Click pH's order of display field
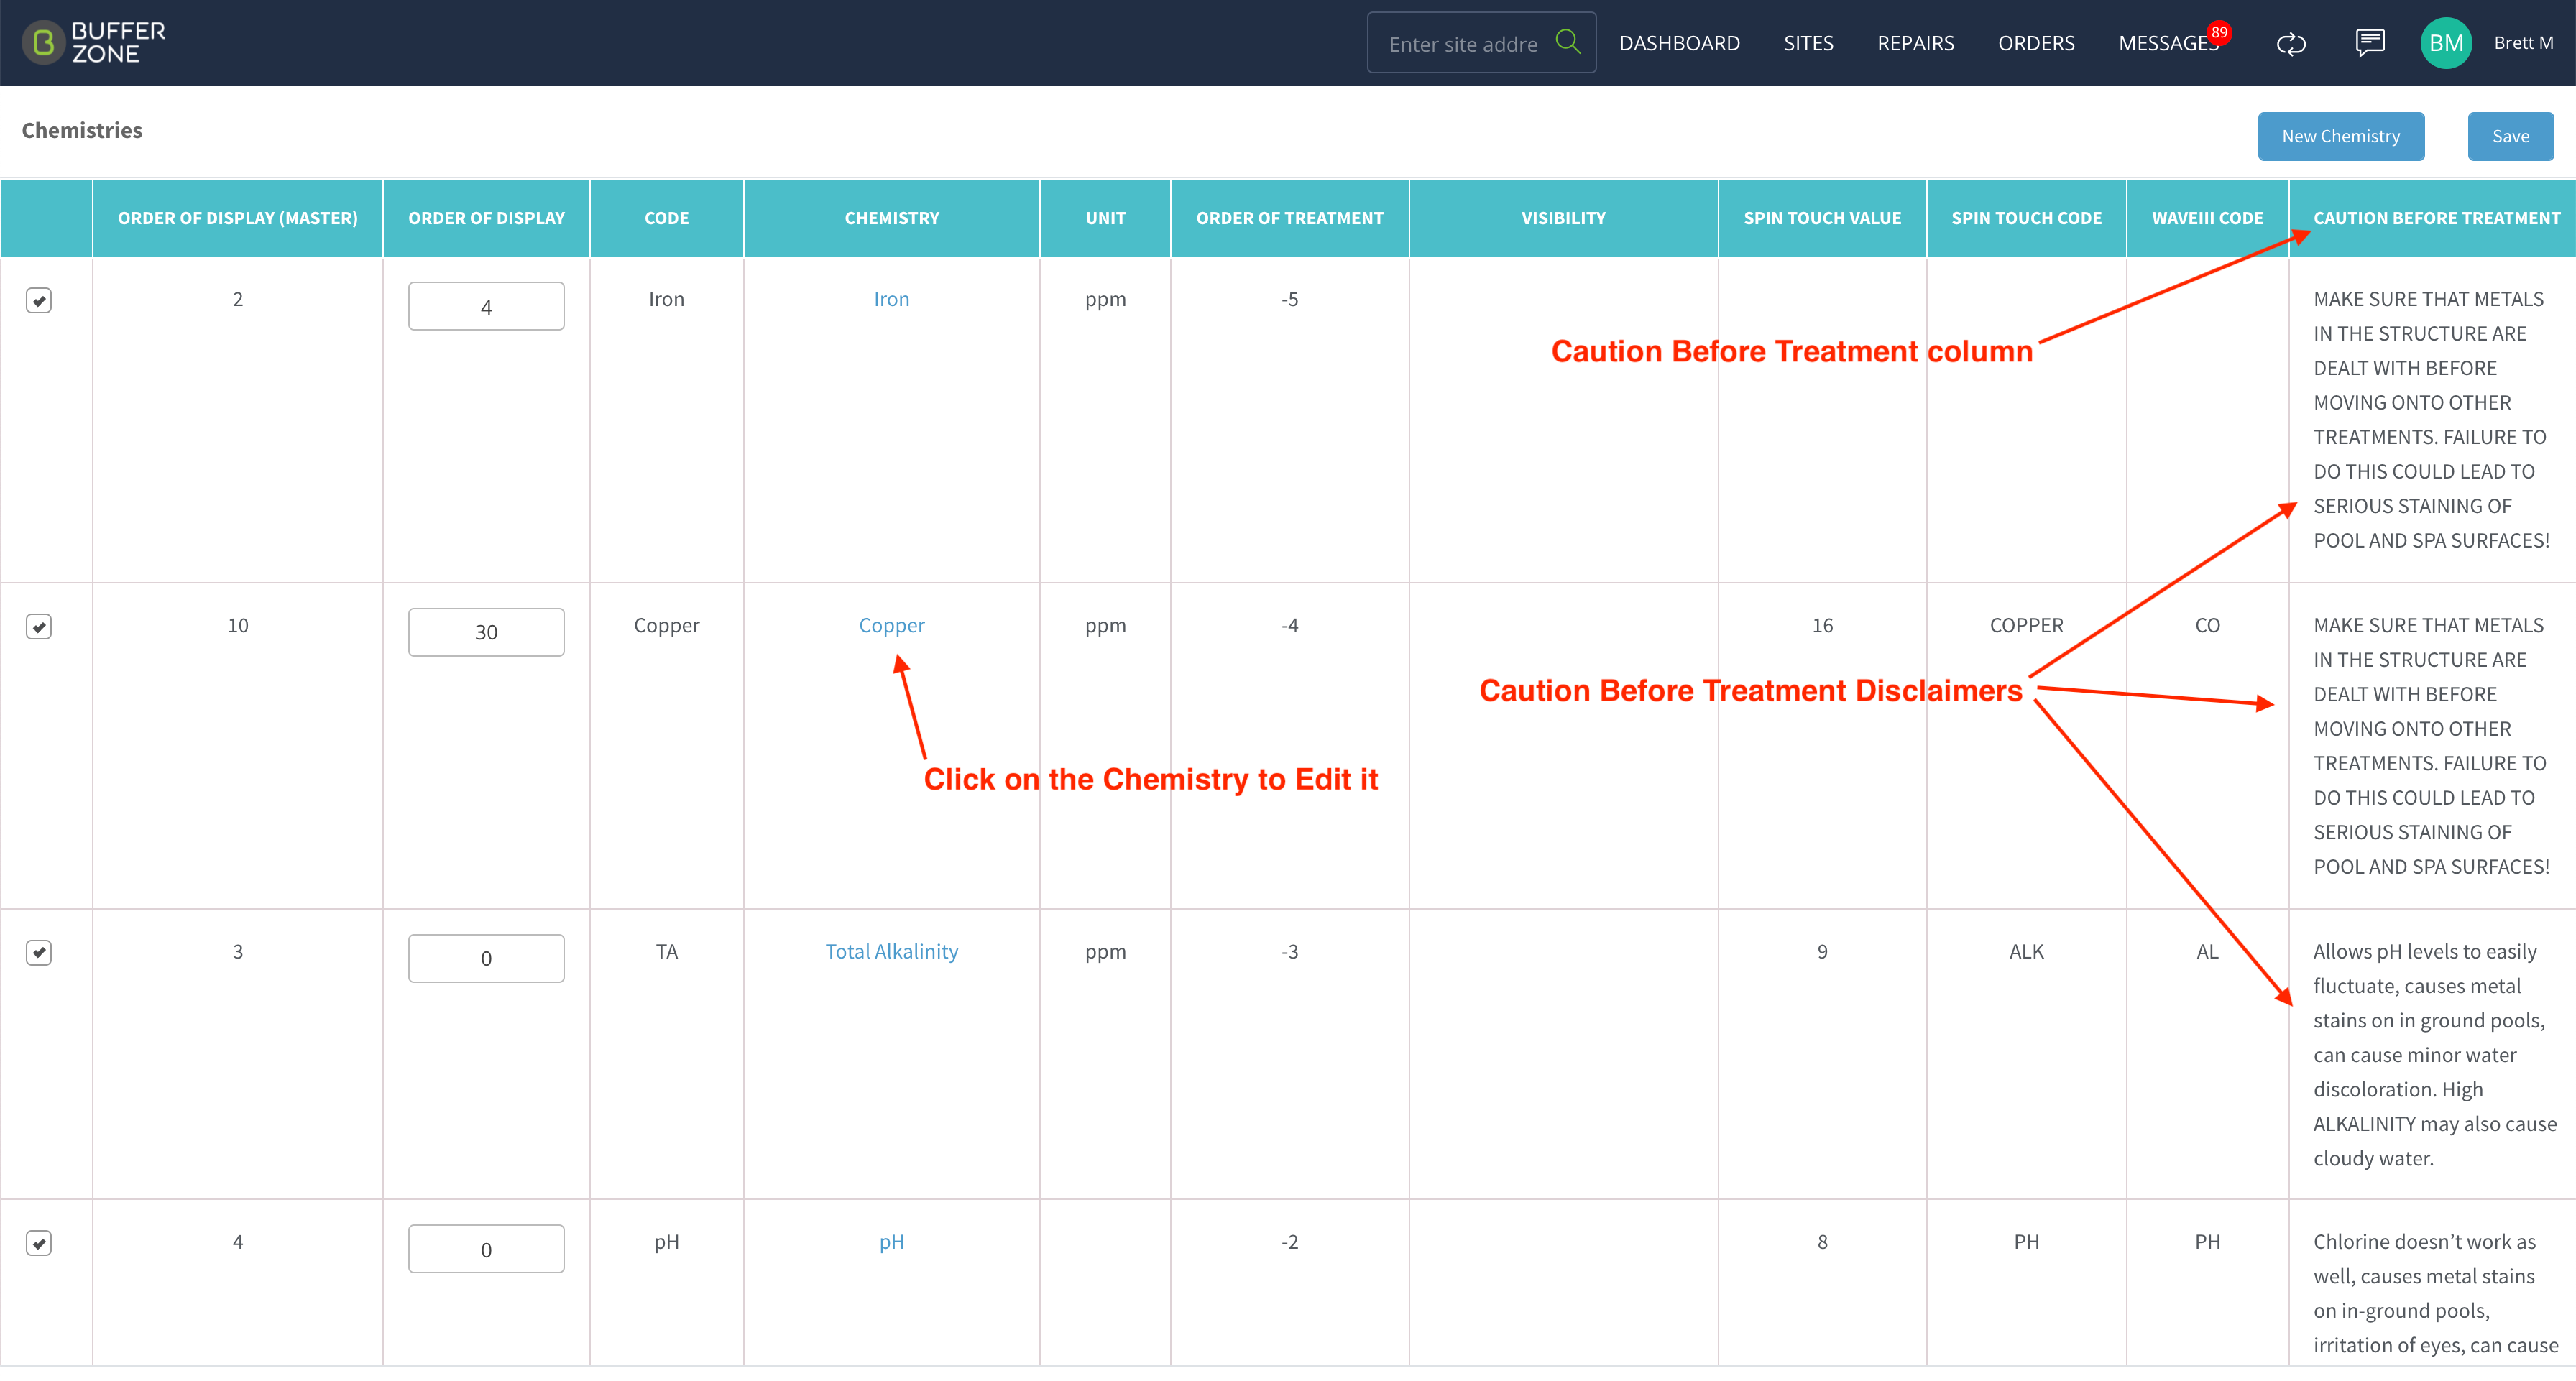This screenshot has width=2576, height=1381. [x=486, y=1249]
